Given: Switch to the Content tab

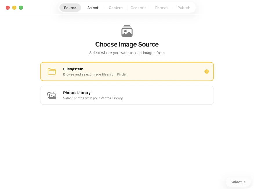Looking at the screenshot, I should point(115,8).
